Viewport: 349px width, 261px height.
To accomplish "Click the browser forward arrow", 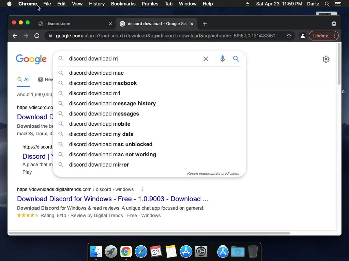I will 26,36.
